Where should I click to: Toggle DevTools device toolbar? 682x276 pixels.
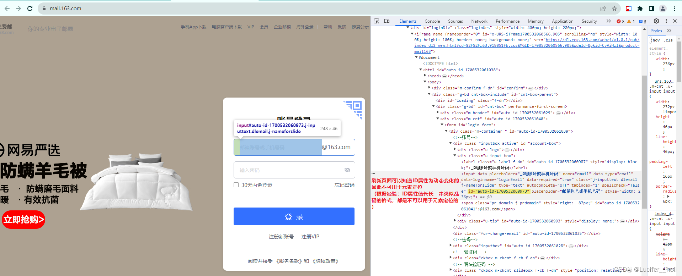(387, 21)
